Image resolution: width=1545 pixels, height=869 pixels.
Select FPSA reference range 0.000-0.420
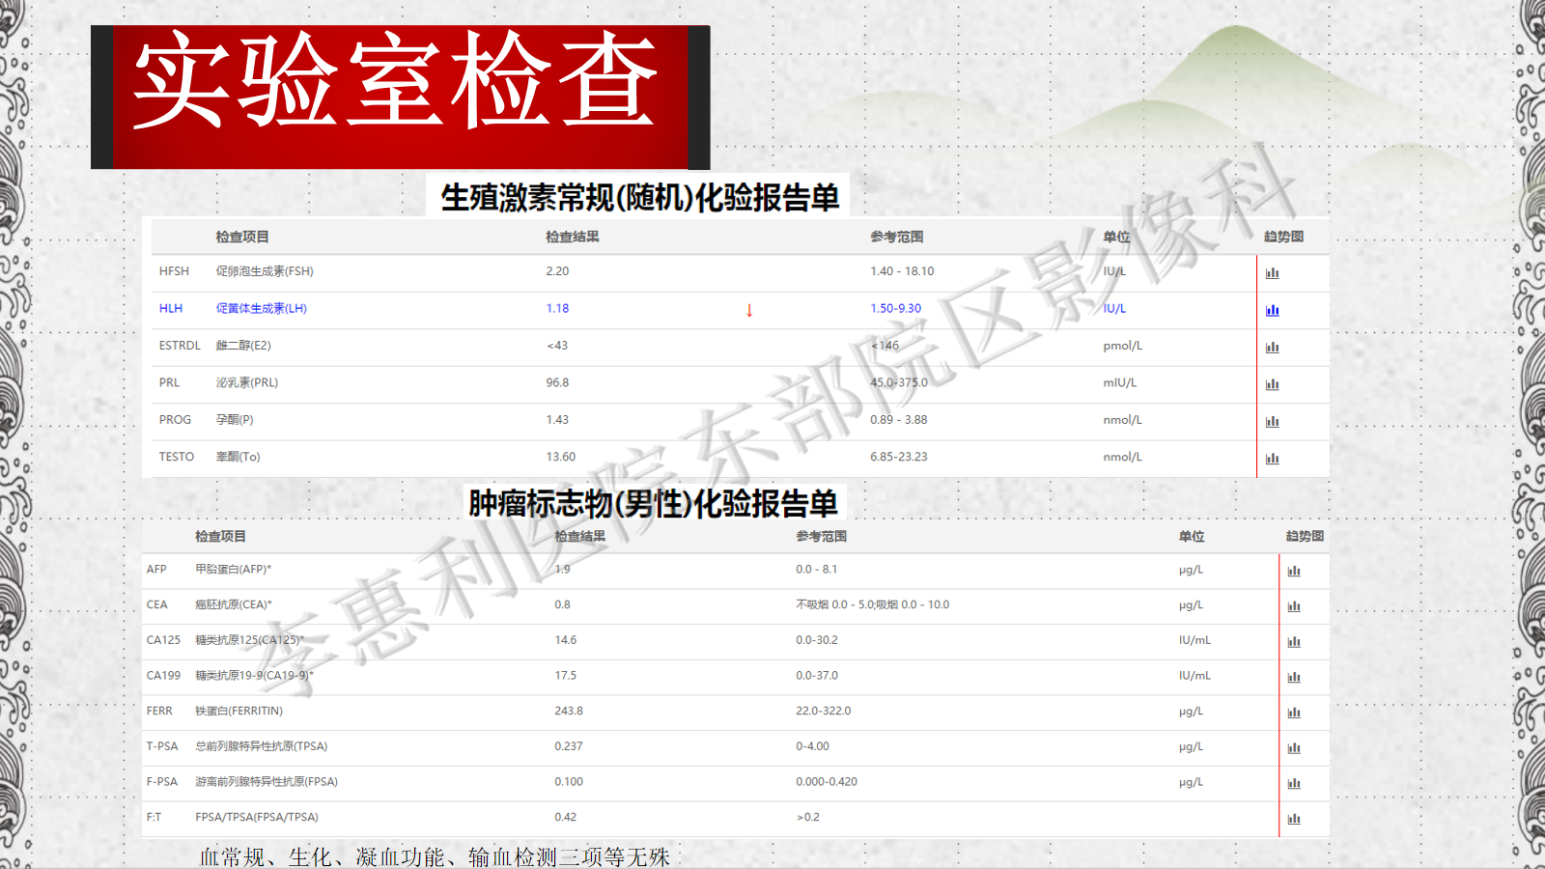(x=827, y=782)
